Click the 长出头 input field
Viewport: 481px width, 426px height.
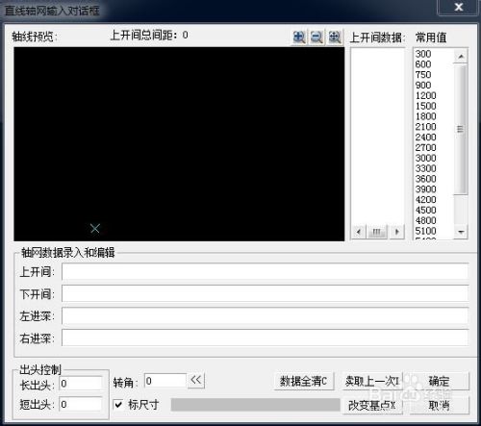click(x=81, y=384)
